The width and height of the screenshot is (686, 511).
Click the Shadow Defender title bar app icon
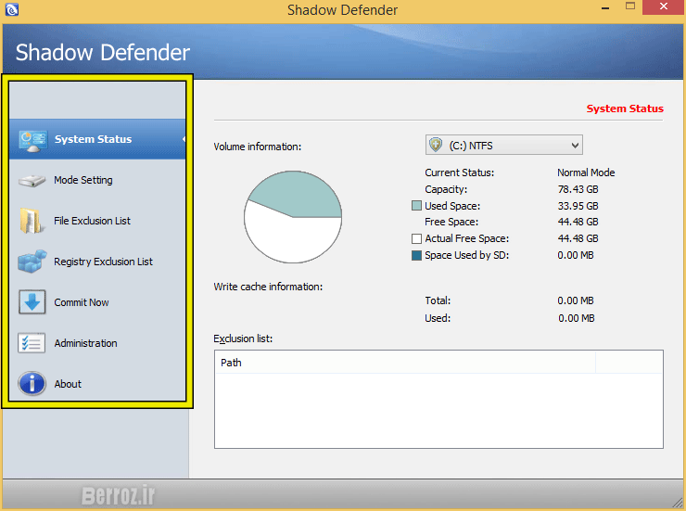pos(12,9)
